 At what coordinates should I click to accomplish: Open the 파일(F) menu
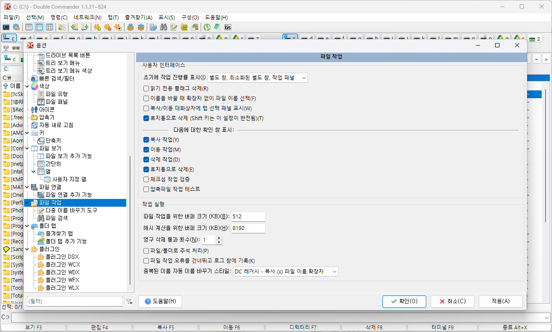12,17
